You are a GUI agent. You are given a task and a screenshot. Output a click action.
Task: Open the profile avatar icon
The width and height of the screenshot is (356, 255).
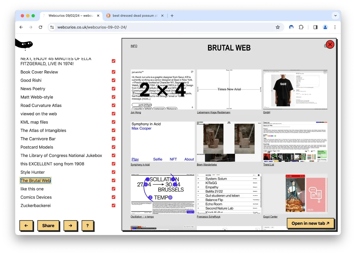325,27
